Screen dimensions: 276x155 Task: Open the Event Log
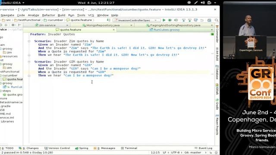(204, 148)
